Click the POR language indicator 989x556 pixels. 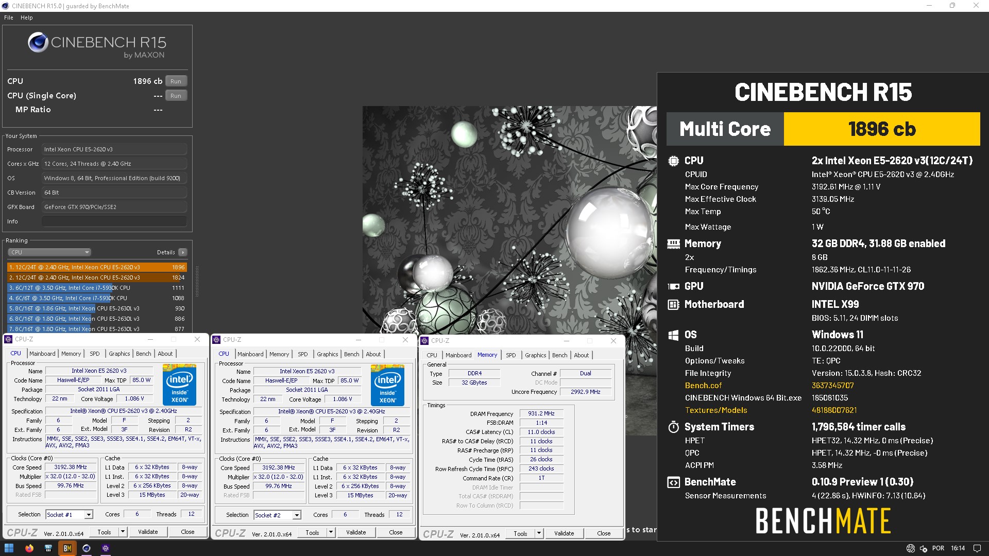(x=939, y=548)
